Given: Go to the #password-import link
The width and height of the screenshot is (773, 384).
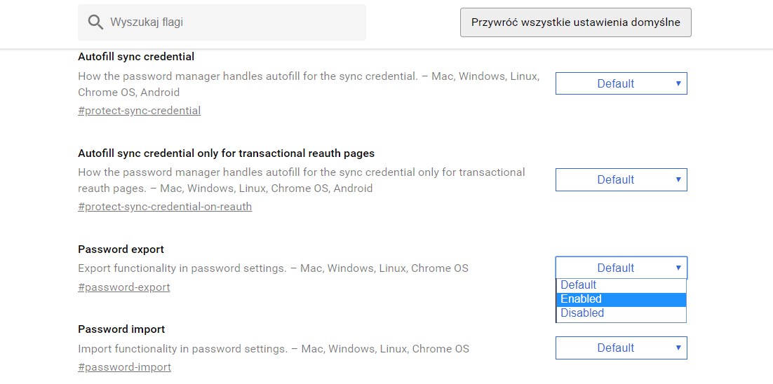Looking at the screenshot, I should (x=124, y=367).
